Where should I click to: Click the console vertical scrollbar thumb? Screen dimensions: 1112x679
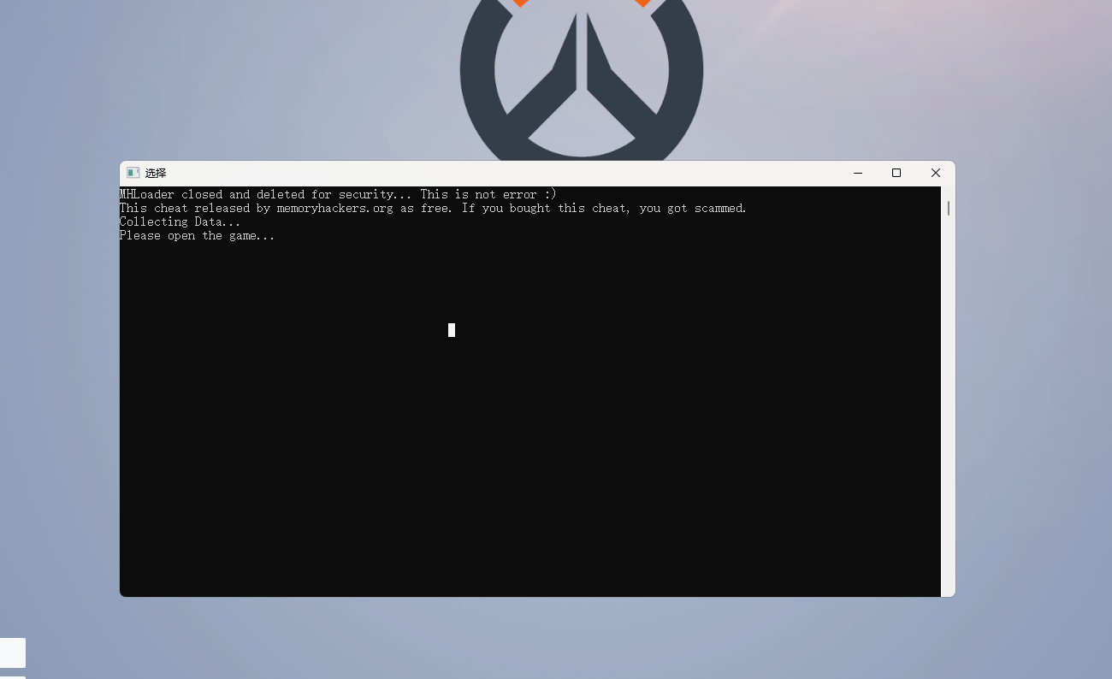[x=949, y=208]
